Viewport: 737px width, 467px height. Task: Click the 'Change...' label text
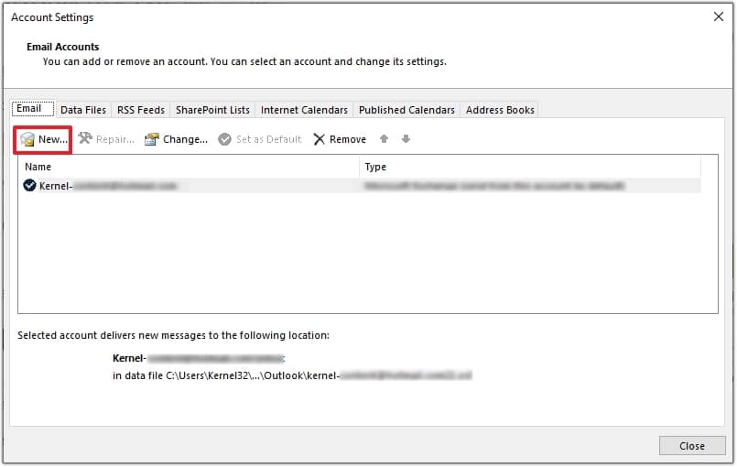click(185, 139)
